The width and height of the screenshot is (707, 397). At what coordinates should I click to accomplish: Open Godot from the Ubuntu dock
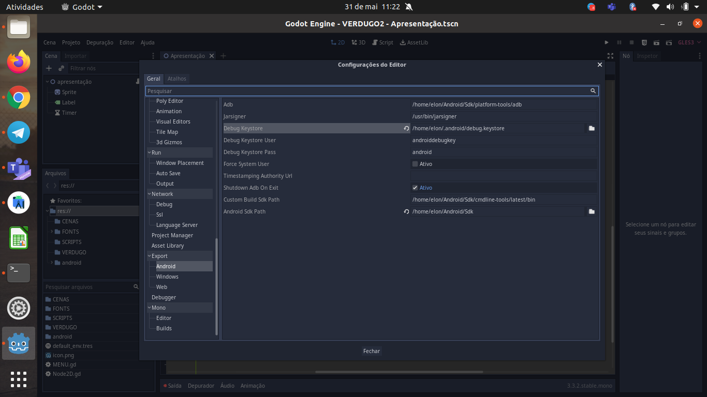[19, 343]
